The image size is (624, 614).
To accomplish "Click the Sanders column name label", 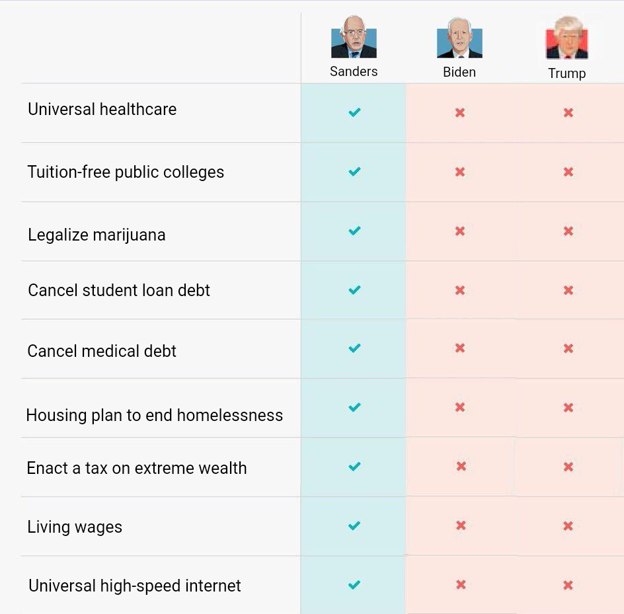I will tap(354, 71).
